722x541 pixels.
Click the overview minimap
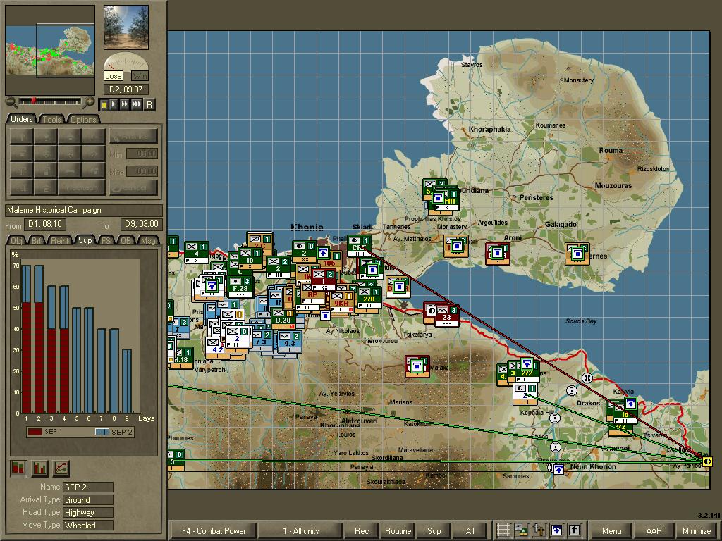[x=50, y=50]
